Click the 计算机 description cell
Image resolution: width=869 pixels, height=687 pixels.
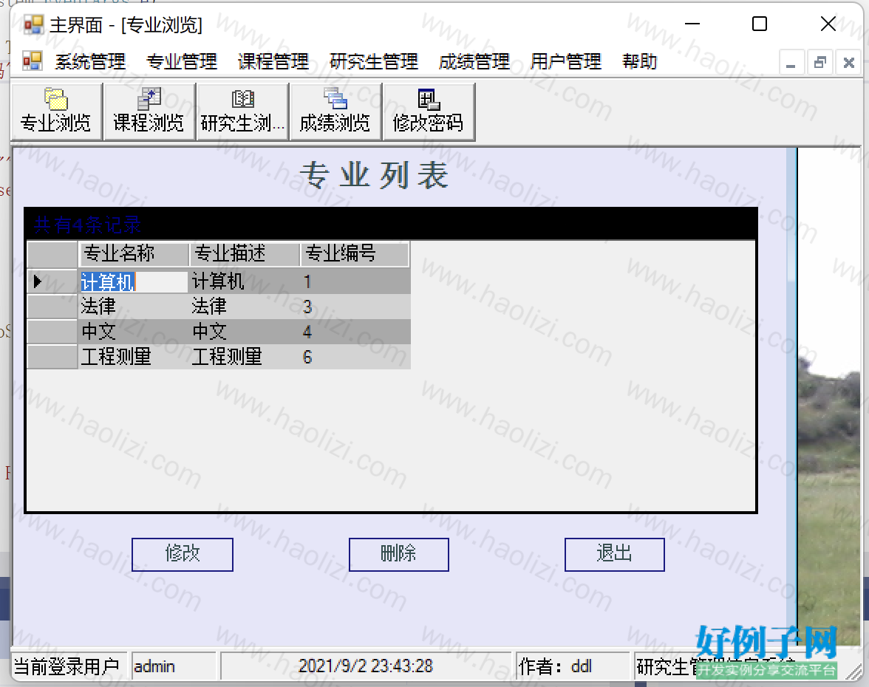245,282
